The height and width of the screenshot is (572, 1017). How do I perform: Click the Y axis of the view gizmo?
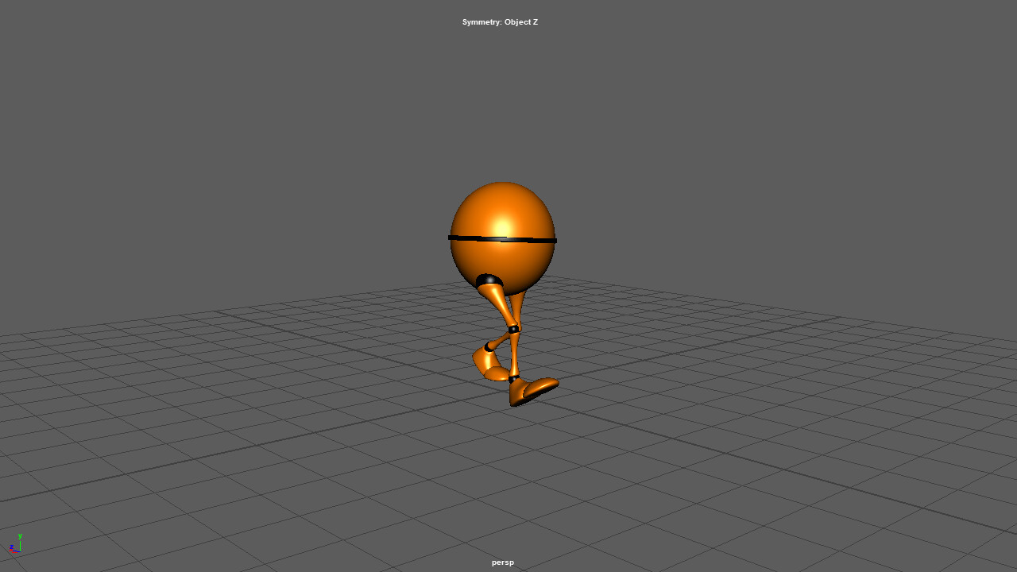click(x=20, y=536)
